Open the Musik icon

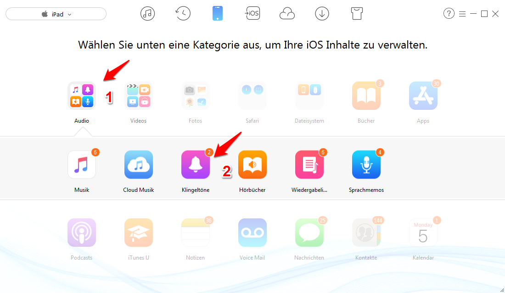coord(81,164)
